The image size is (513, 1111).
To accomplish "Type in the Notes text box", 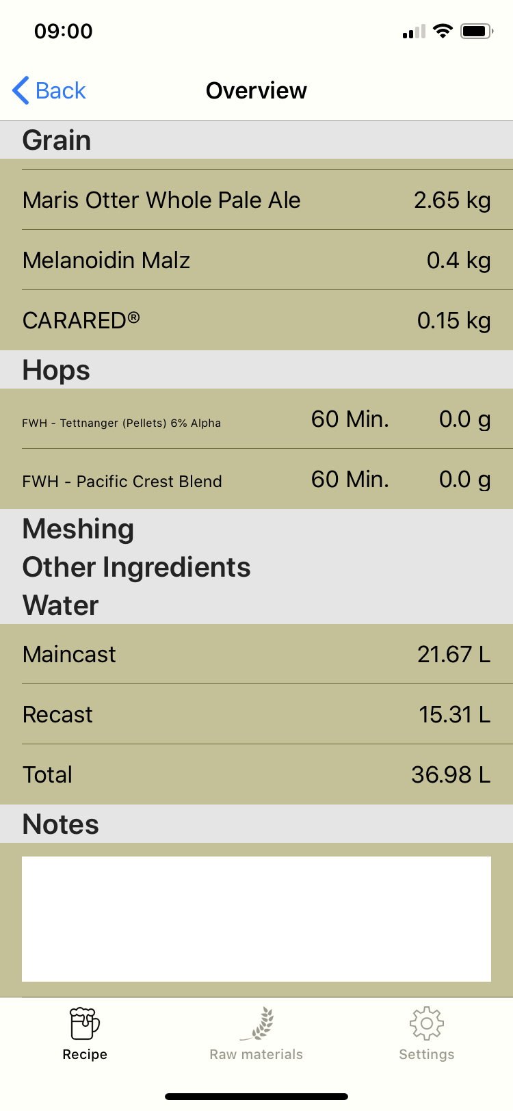I will coord(256,919).
